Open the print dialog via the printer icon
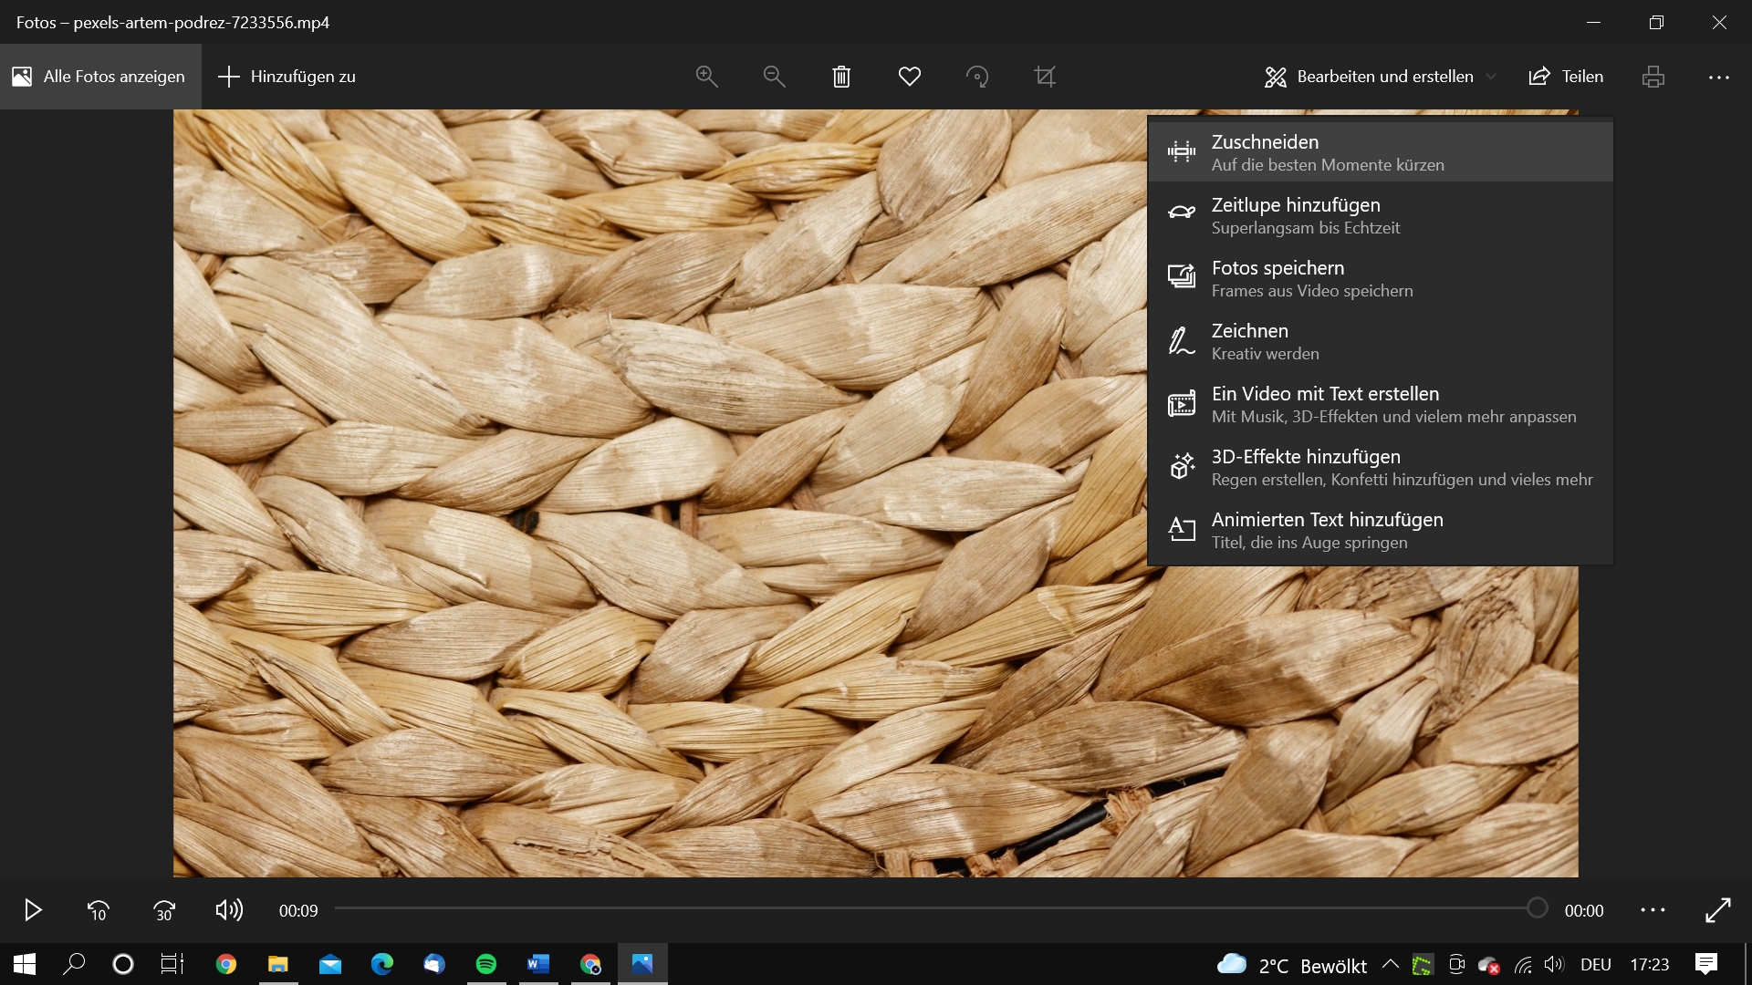Screen dimensions: 1752x985 pos(1652,77)
